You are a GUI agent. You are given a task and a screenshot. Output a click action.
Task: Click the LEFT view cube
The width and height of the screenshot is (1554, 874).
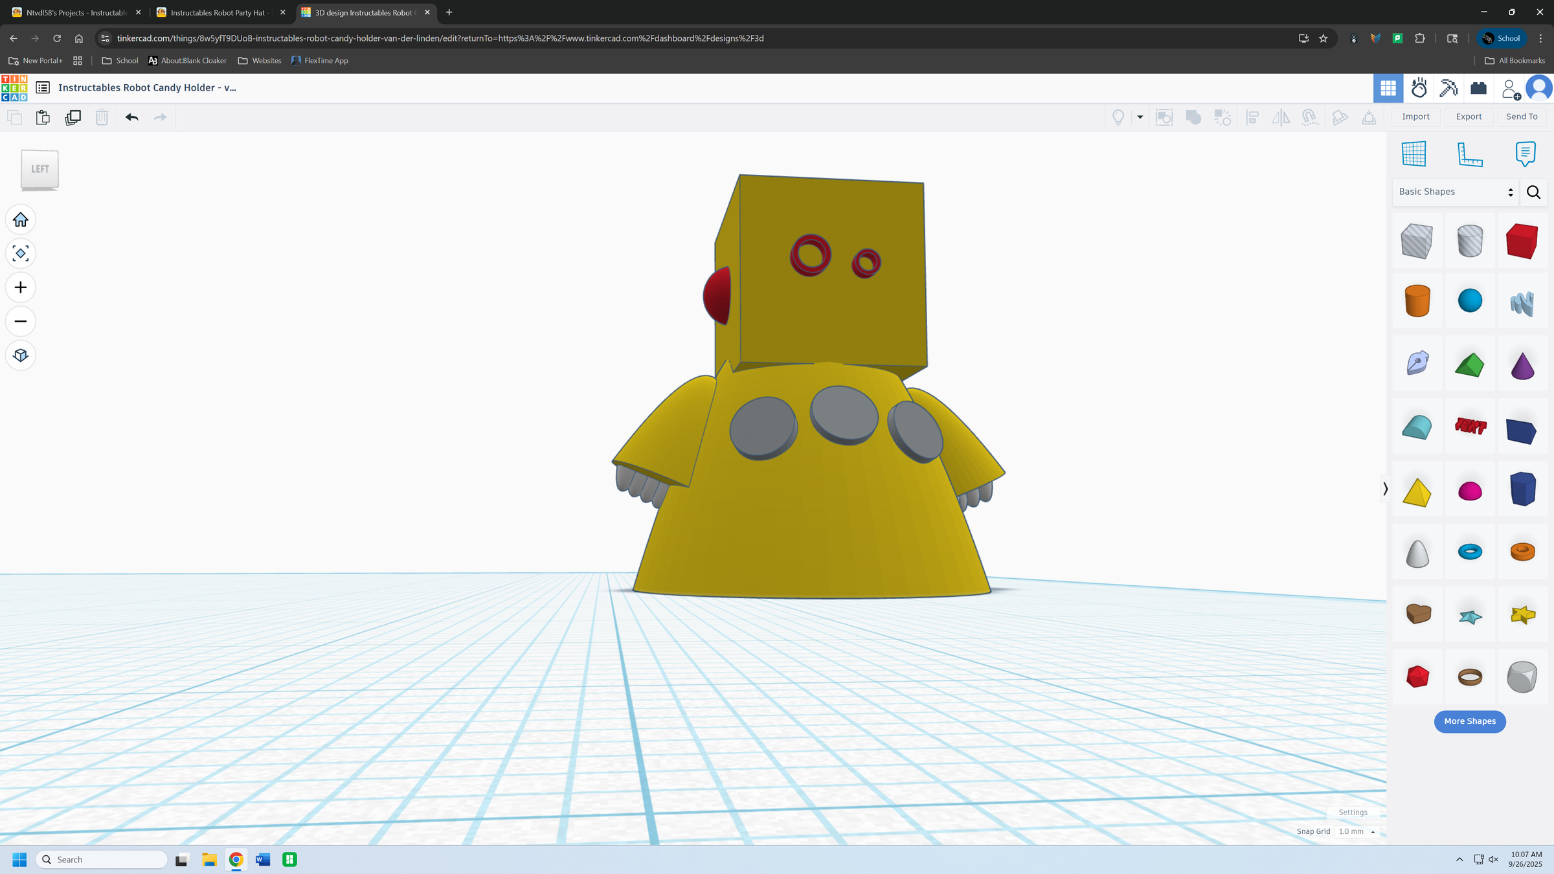(39, 170)
